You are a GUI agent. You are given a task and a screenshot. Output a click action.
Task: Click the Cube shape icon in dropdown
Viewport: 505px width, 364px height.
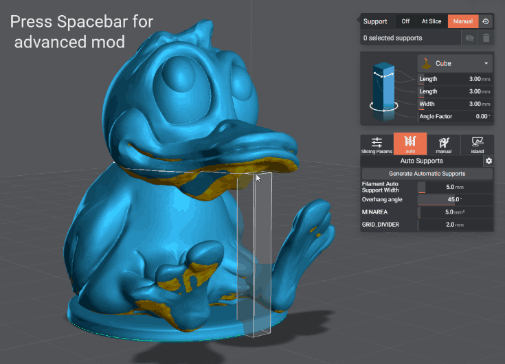coord(427,63)
